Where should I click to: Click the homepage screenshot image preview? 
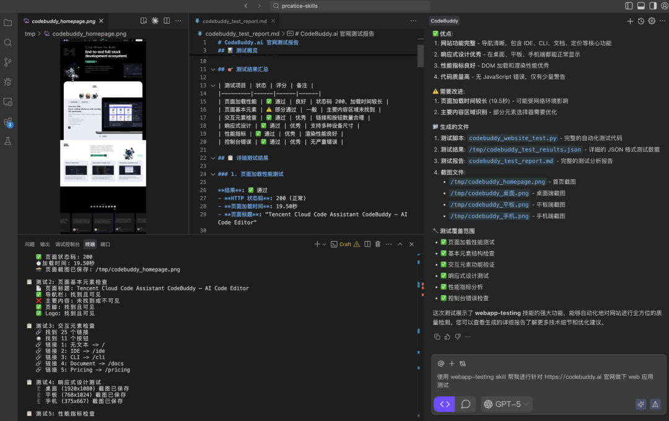click(103, 136)
